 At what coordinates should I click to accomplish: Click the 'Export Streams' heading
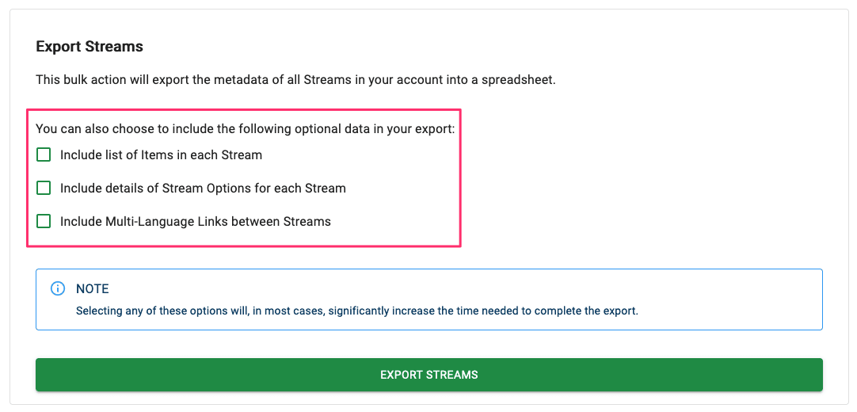pyautogui.click(x=90, y=47)
